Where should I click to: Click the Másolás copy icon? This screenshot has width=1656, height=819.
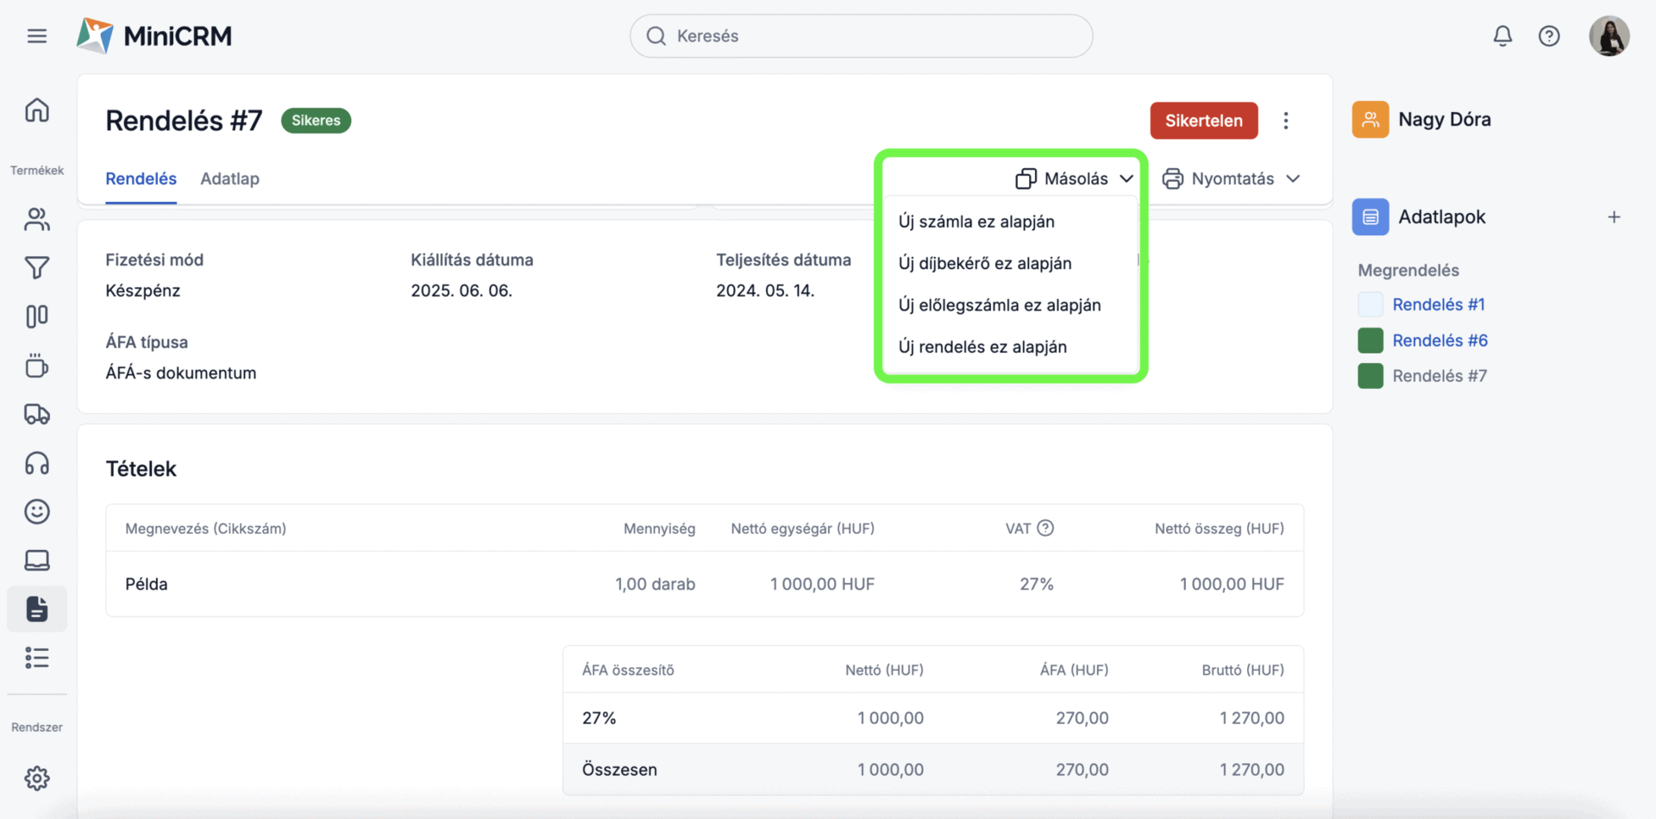coord(1026,178)
